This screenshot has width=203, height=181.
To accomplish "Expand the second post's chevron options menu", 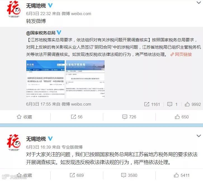I will 199,136.
